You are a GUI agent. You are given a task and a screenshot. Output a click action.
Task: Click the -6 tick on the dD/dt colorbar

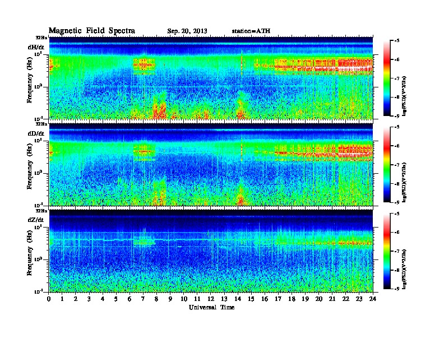point(397,146)
